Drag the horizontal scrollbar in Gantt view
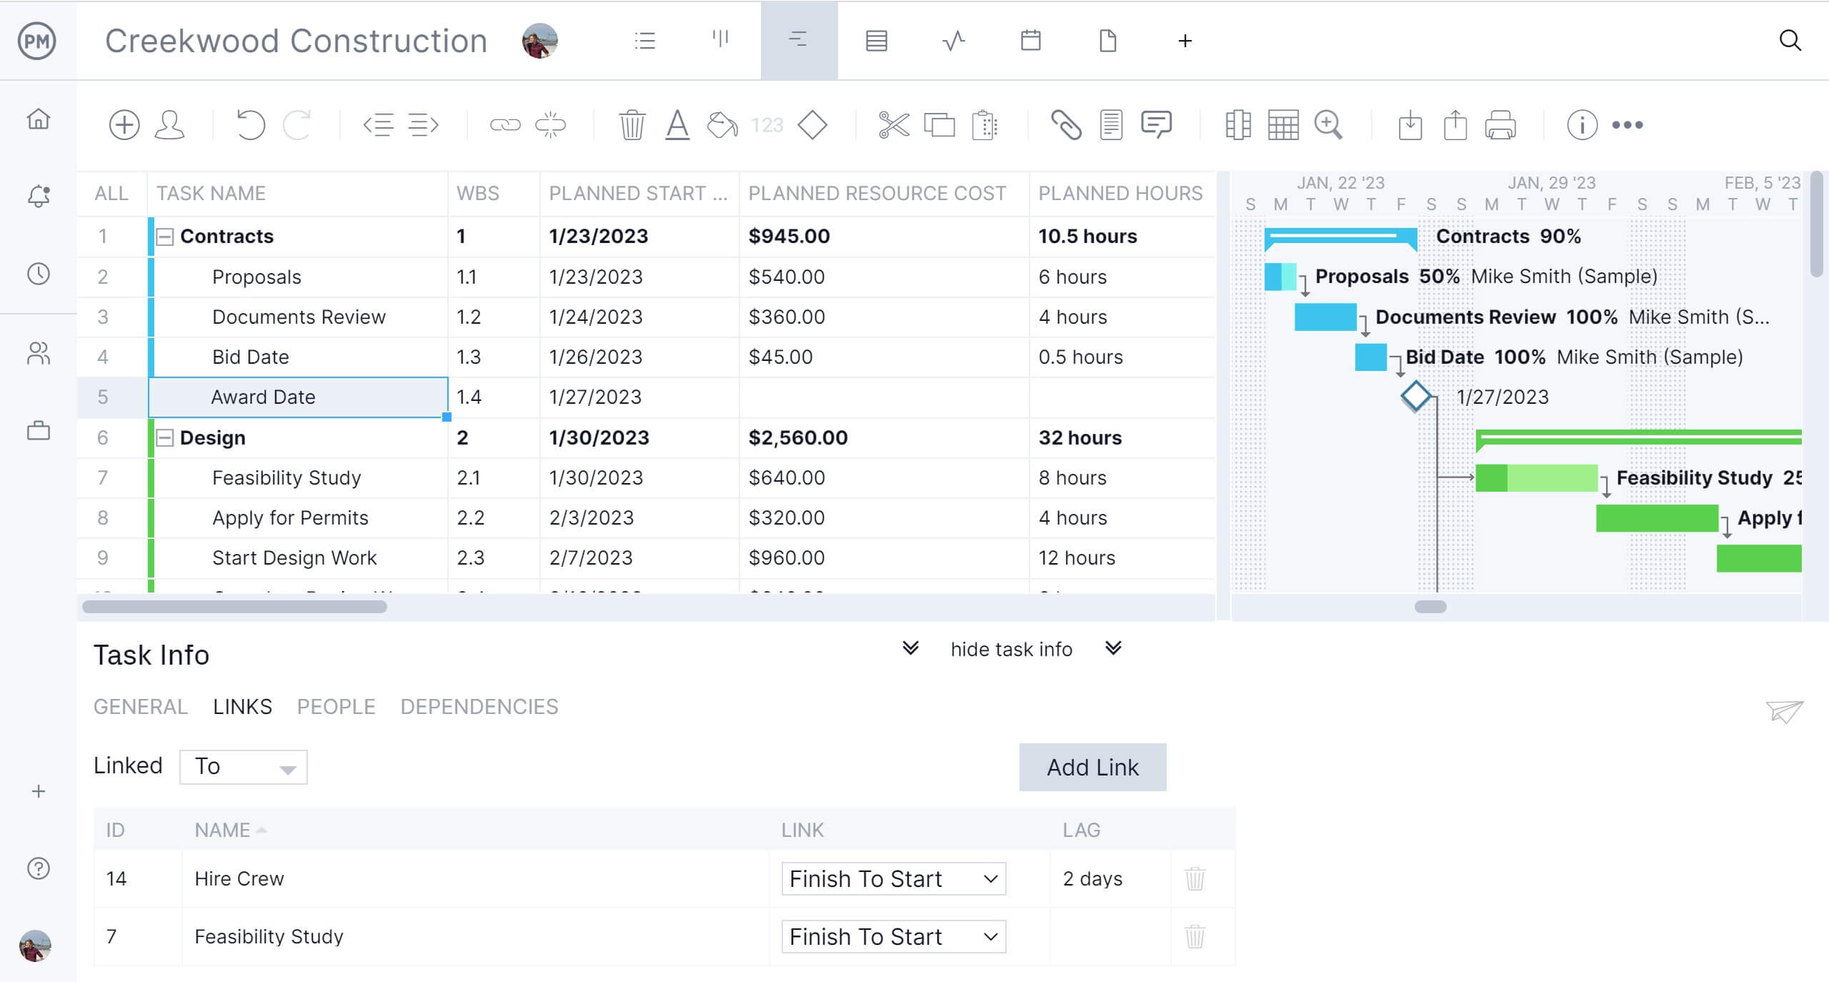The image size is (1829, 982). [x=1431, y=606]
